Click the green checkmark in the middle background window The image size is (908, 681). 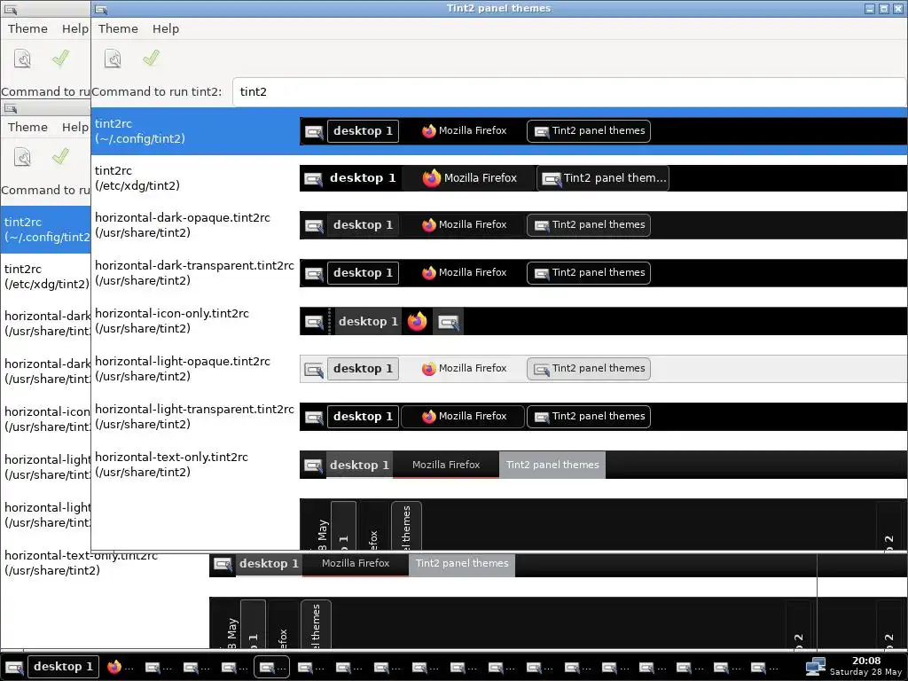click(61, 156)
